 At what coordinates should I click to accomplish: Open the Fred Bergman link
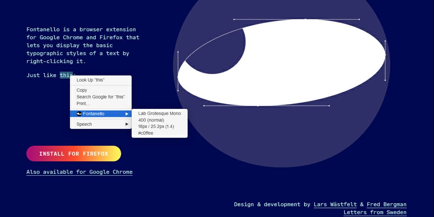tap(387, 204)
